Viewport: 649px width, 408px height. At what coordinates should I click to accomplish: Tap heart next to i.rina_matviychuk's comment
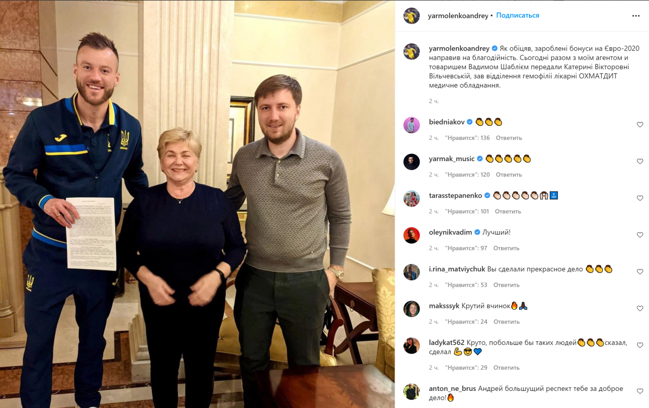(640, 271)
